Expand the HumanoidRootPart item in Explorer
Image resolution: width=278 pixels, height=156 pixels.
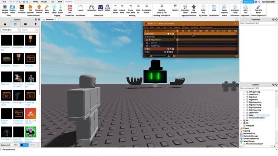(x=244, y=118)
